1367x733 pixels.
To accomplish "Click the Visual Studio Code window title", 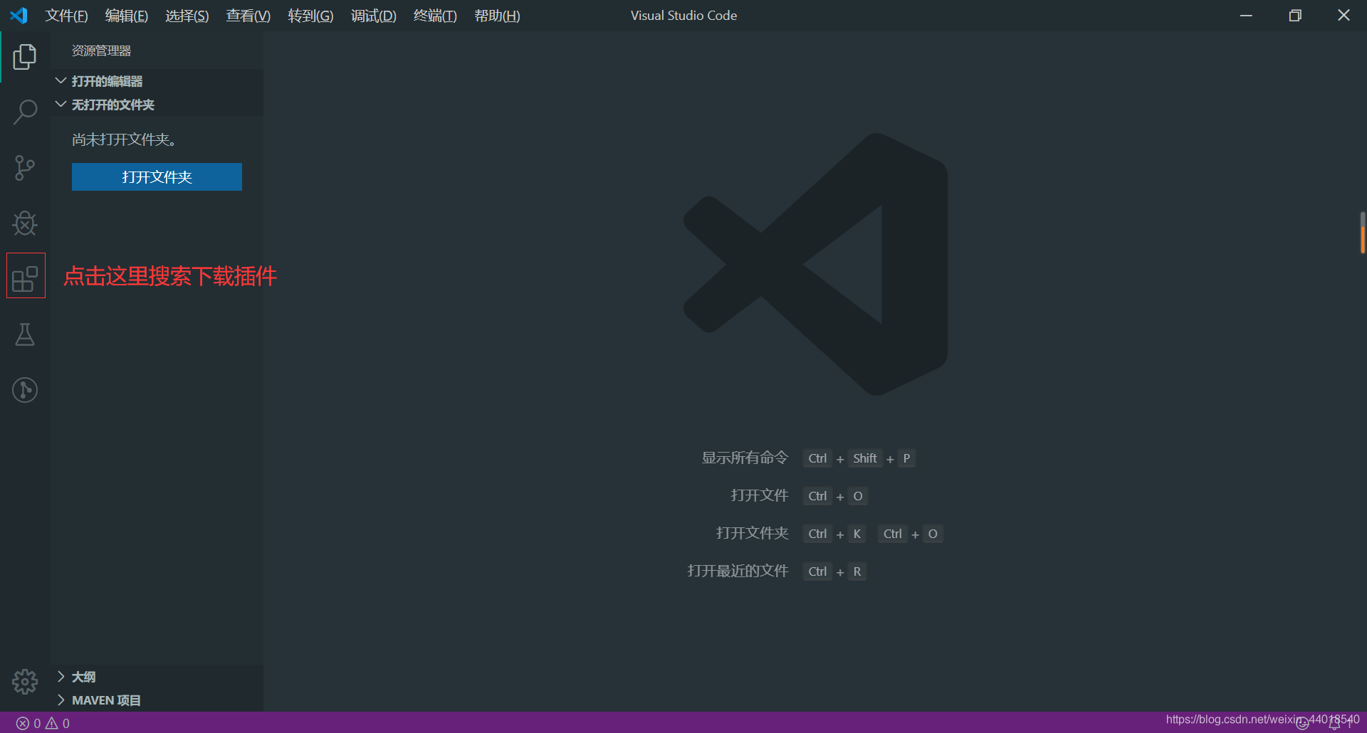I will point(683,16).
